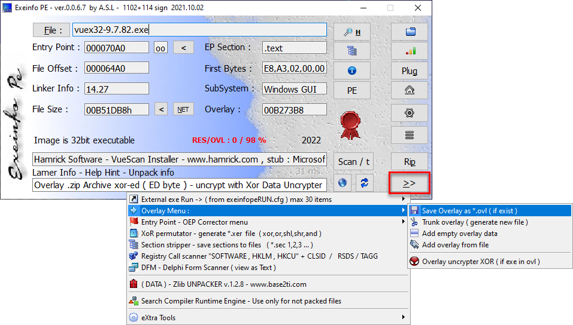Click the blue info circle button

(351, 70)
